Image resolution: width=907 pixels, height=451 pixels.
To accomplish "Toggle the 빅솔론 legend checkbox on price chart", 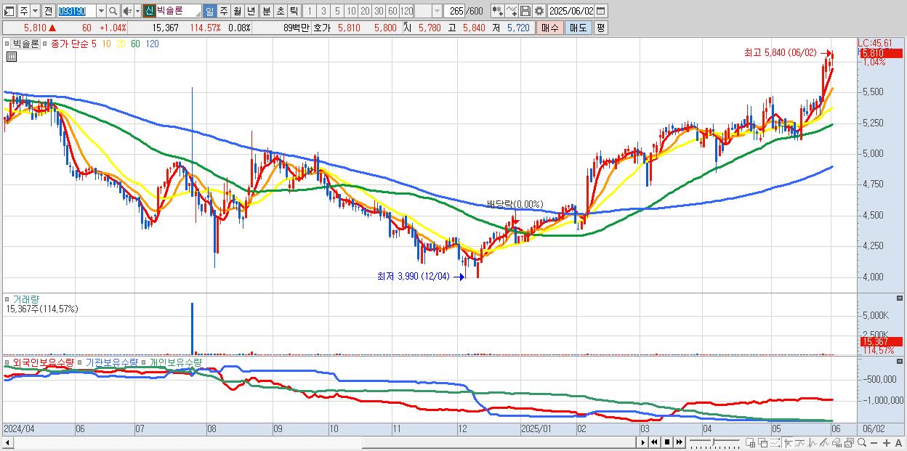I will [7, 44].
